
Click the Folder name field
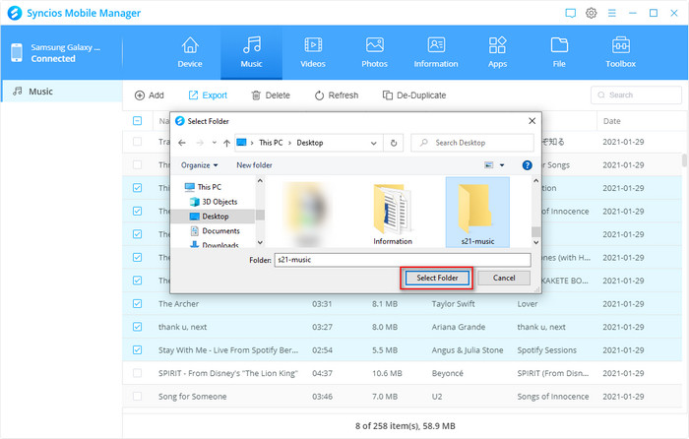tap(403, 260)
